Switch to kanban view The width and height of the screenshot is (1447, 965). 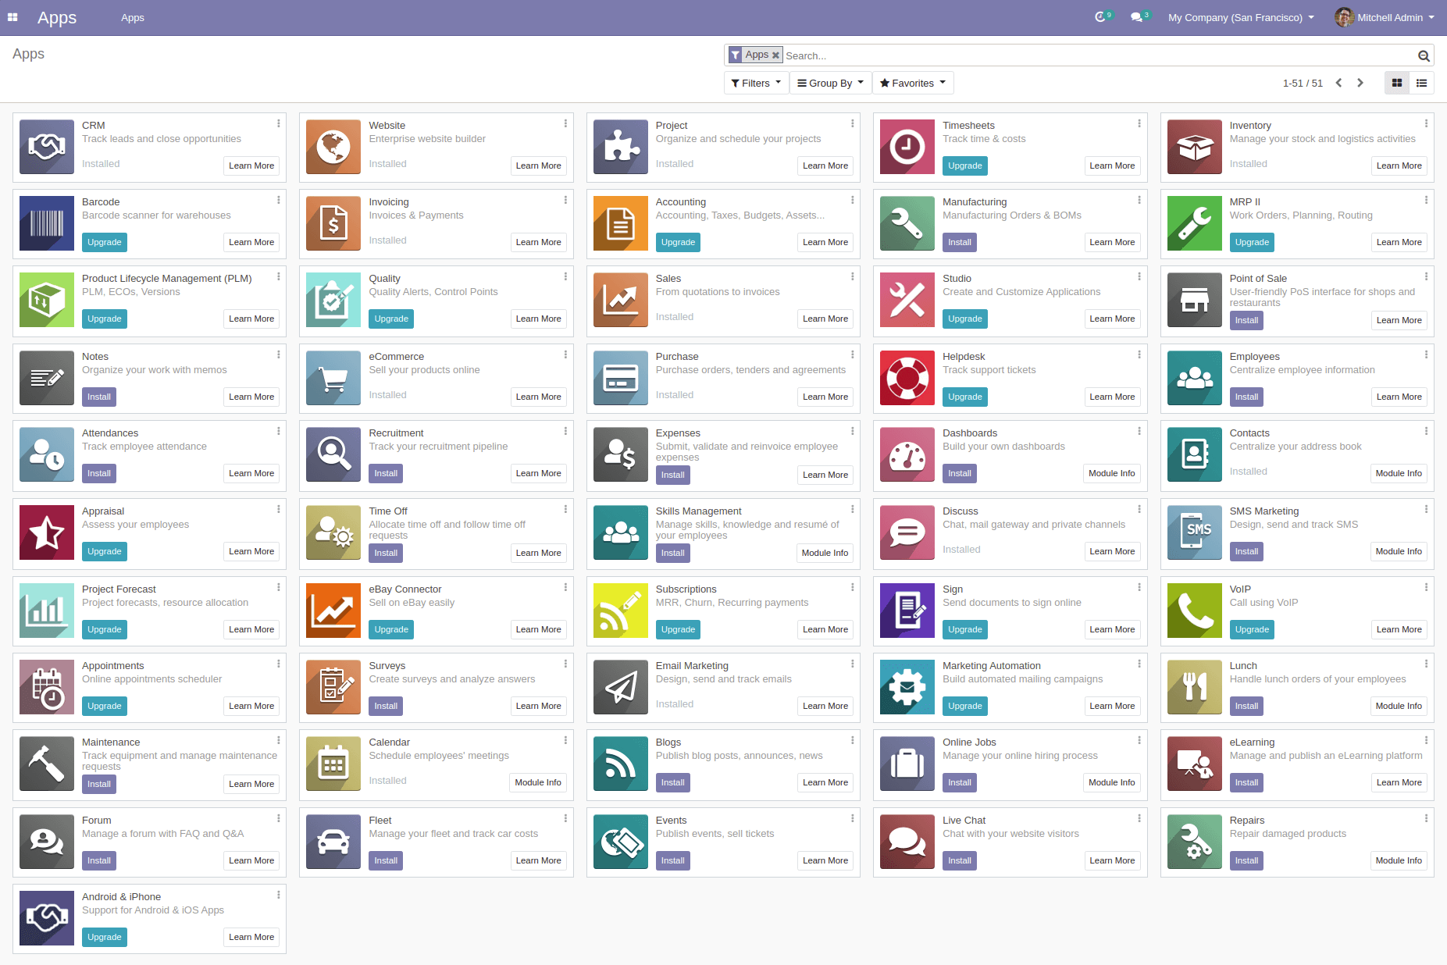(1397, 83)
